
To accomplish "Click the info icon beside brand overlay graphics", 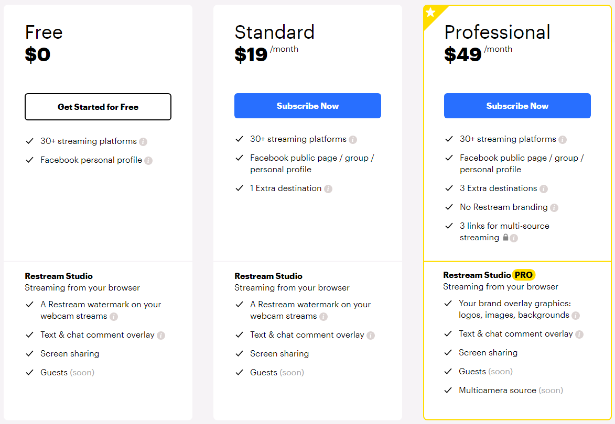I will tap(576, 315).
